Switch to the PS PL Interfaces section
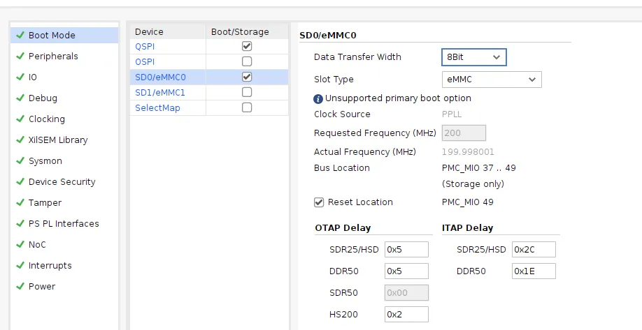 [x=64, y=223]
